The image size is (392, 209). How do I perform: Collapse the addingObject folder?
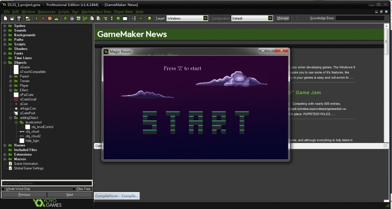[x=10, y=118]
